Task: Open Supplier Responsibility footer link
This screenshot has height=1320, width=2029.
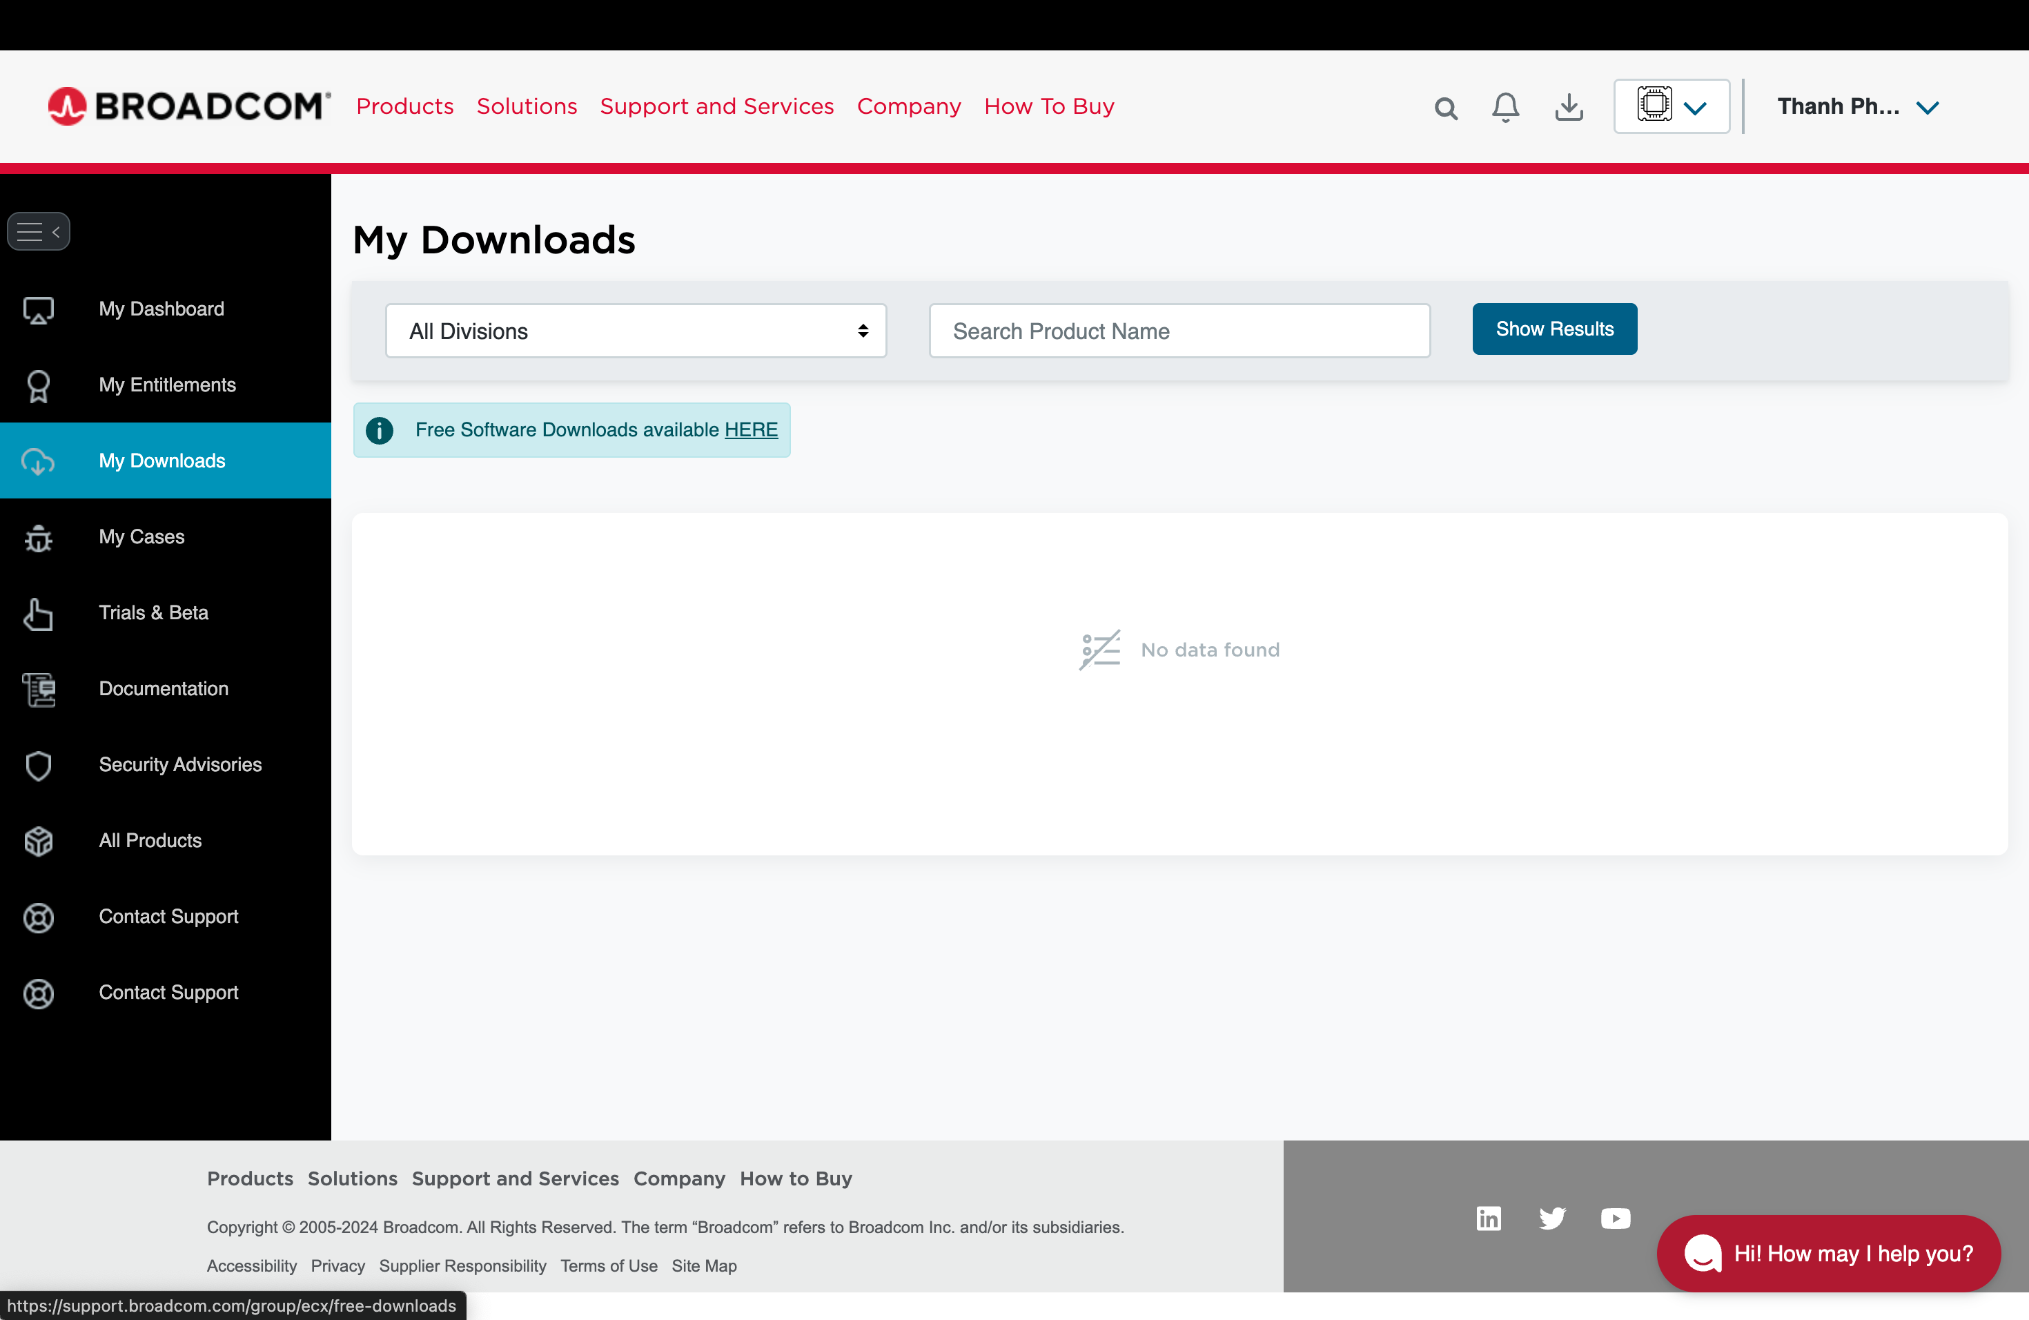Action: tap(463, 1266)
